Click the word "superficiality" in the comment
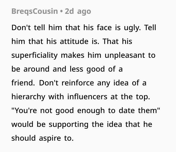Screen dimensions: 176x152 click(34, 55)
